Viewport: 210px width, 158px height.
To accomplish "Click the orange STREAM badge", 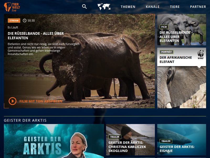I will tap(14, 21).
